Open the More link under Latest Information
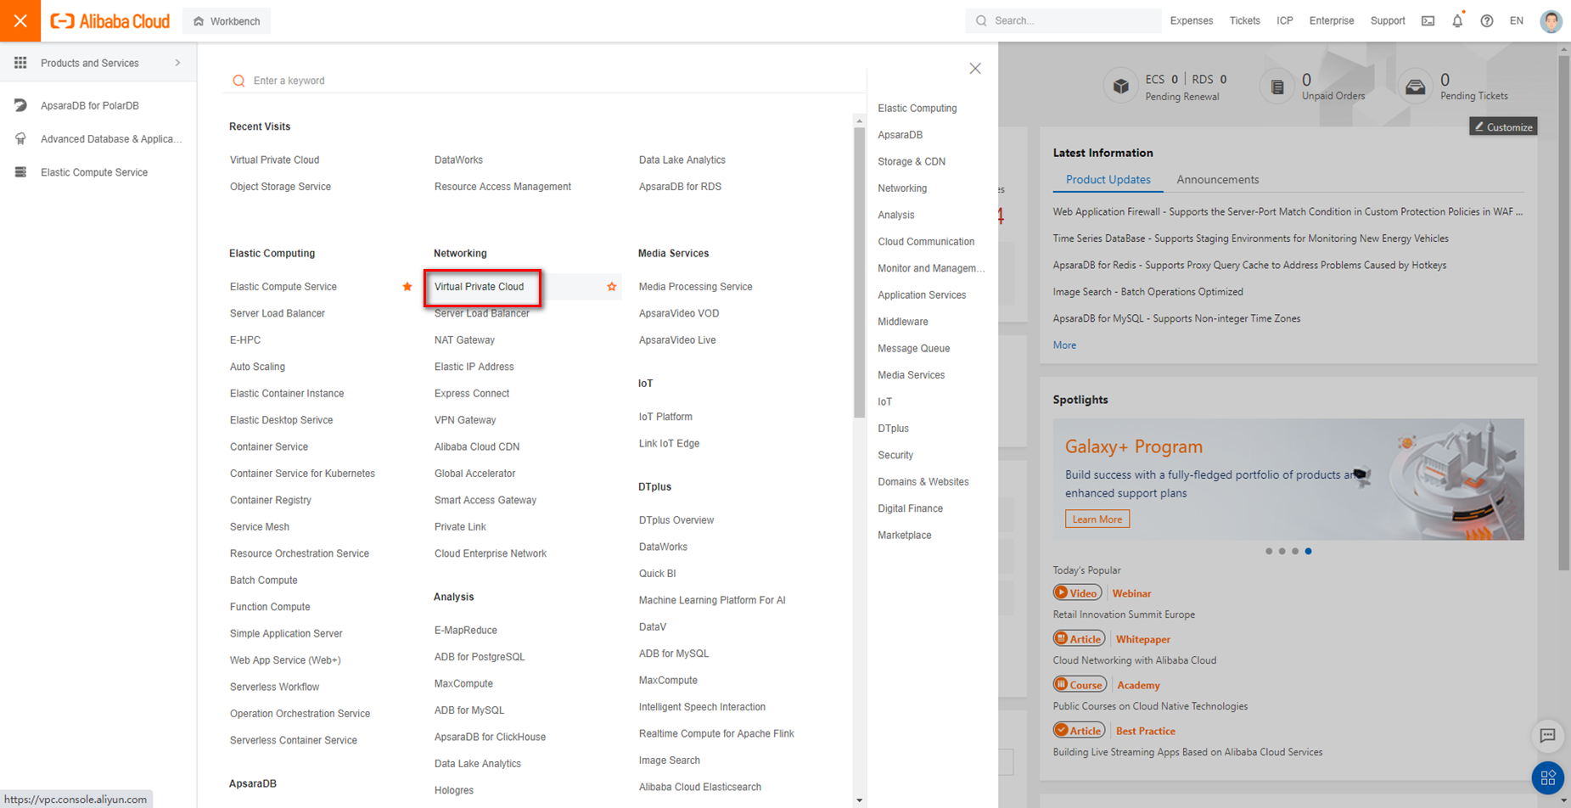This screenshot has width=1571, height=808. tap(1064, 345)
